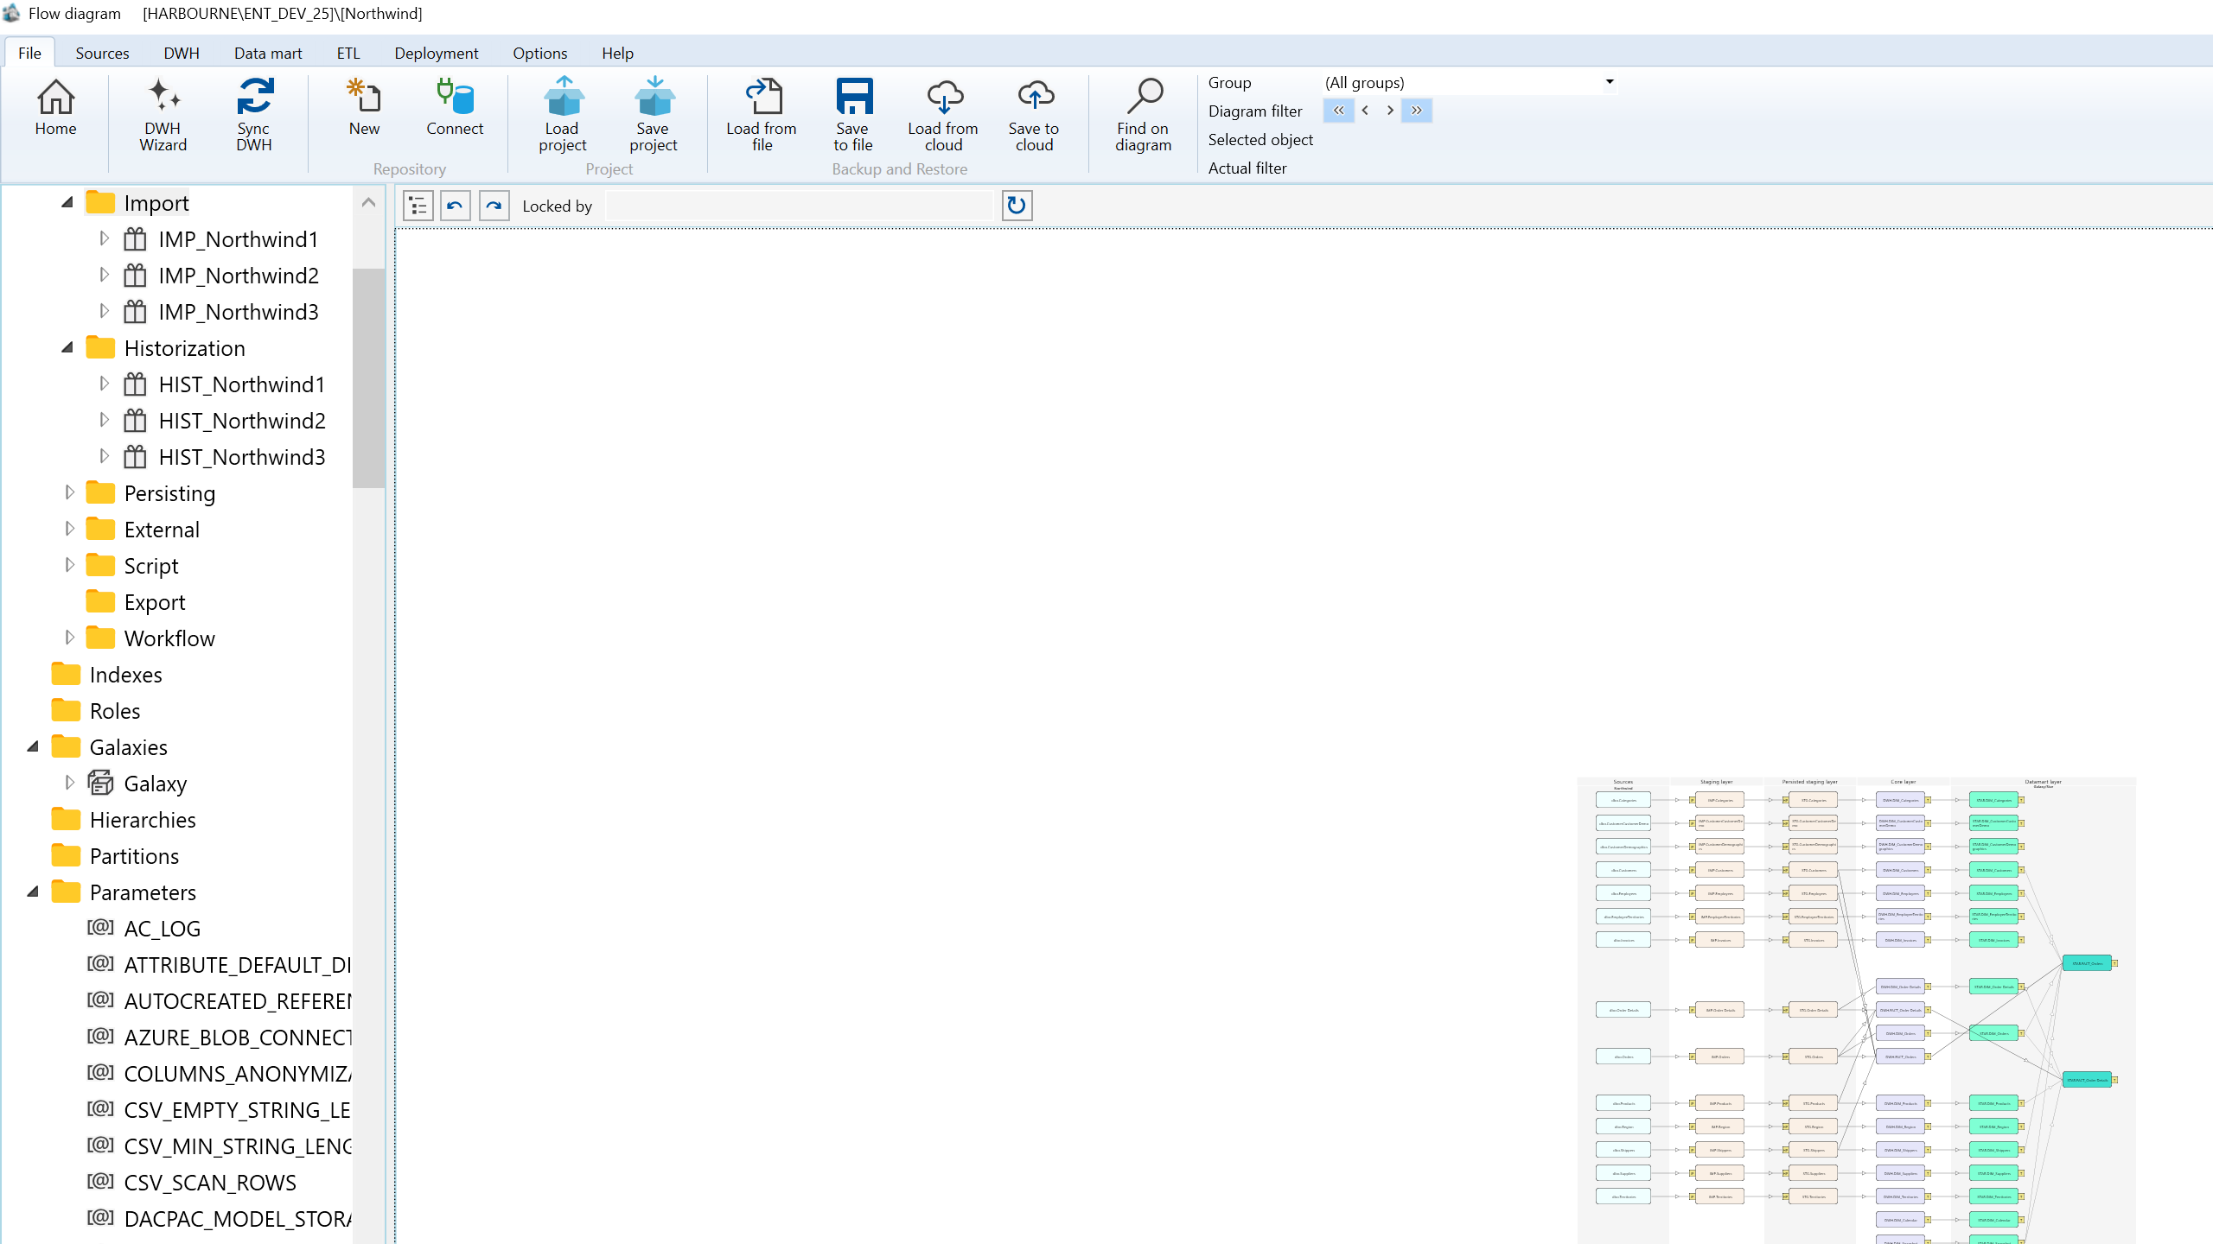Switch to the Sources tab
This screenshot has height=1244, width=2213.
click(102, 53)
